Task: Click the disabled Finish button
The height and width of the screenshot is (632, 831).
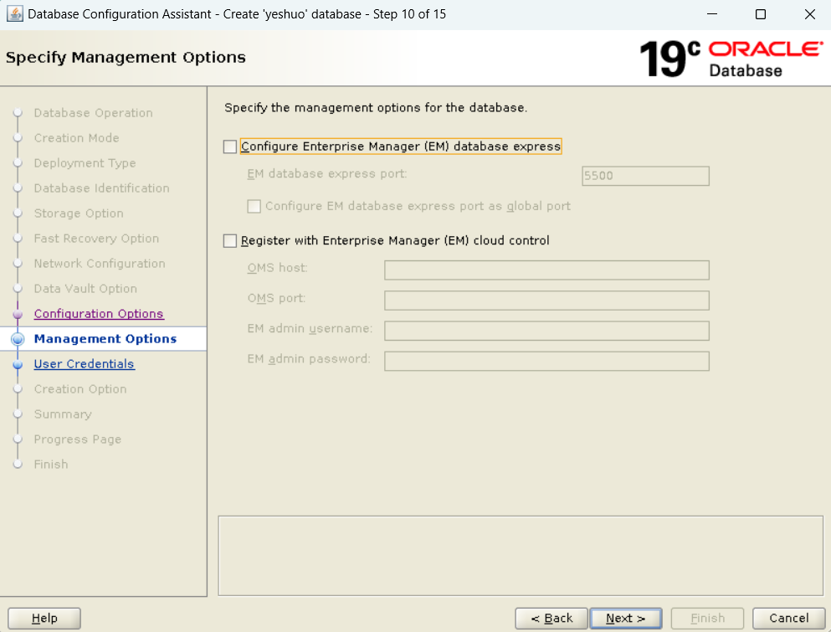Action: tap(707, 619)
